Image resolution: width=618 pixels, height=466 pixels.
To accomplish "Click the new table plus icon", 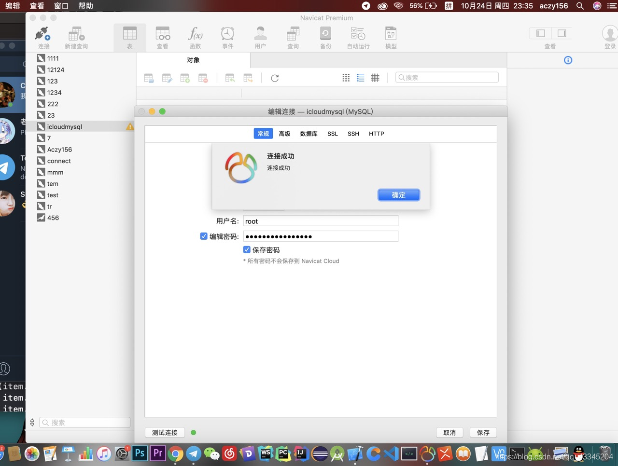I will (x=185, y=78).
